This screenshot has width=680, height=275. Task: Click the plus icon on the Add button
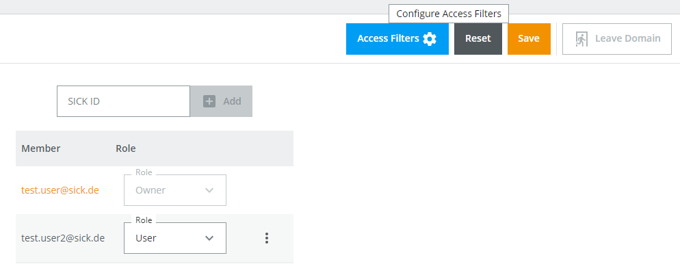point(209,101)
